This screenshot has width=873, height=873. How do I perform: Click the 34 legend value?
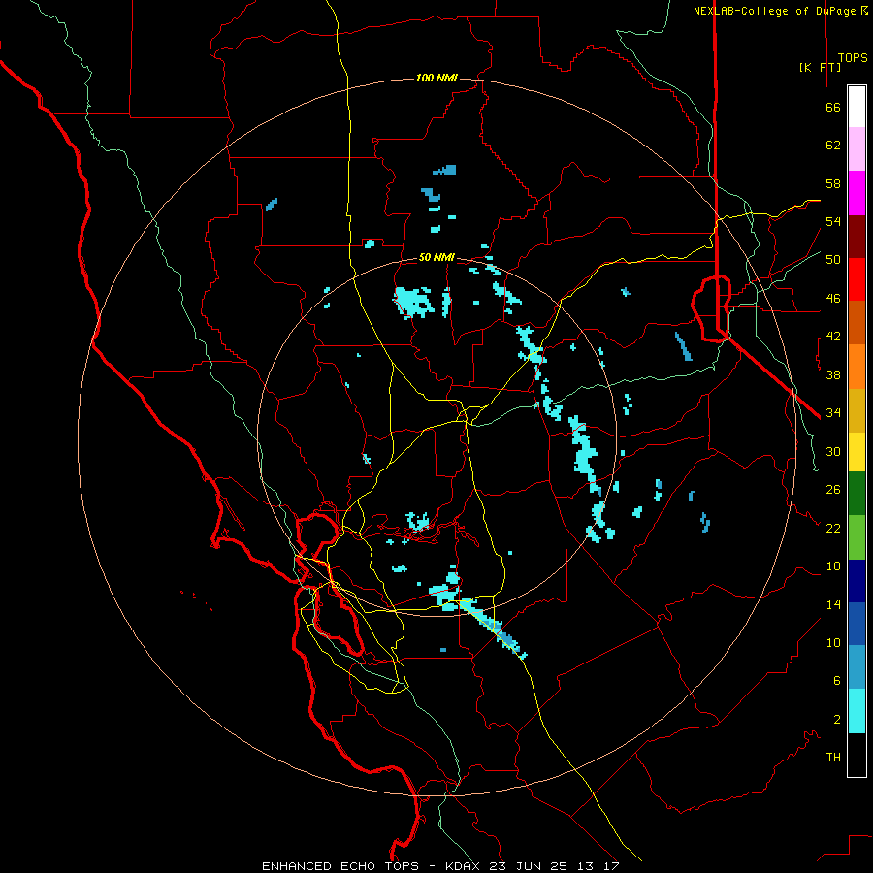click(x=833, y=412)
